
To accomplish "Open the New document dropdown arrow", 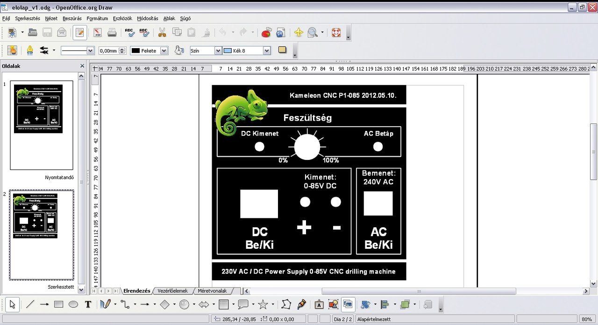I will coord(22,33).
